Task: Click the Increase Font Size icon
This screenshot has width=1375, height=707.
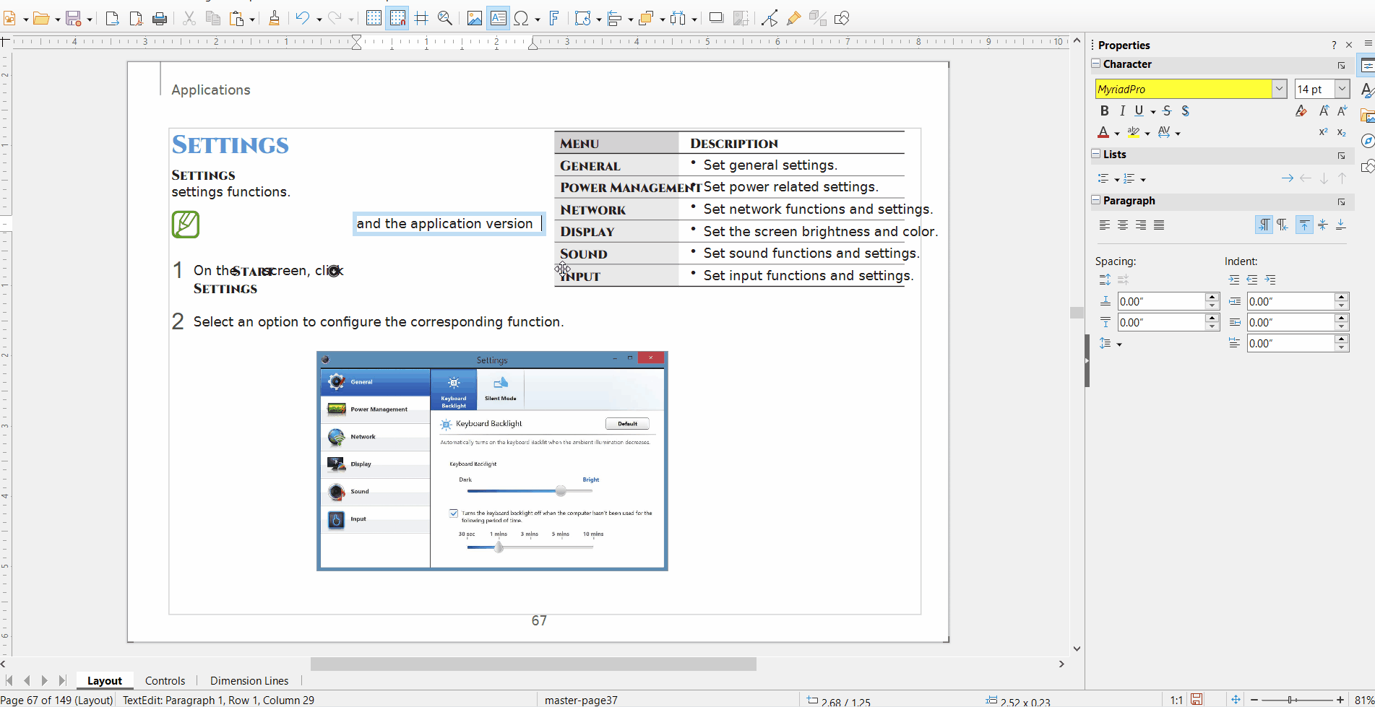Action: tap(1324, 110)
